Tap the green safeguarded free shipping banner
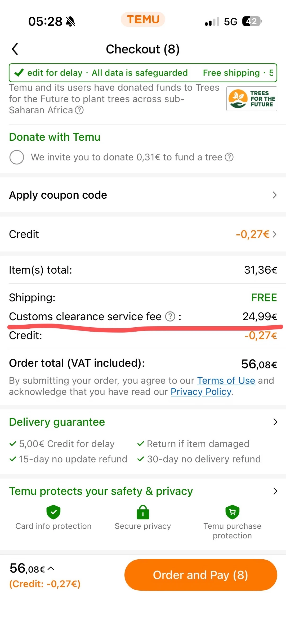 tap(143, 73)
